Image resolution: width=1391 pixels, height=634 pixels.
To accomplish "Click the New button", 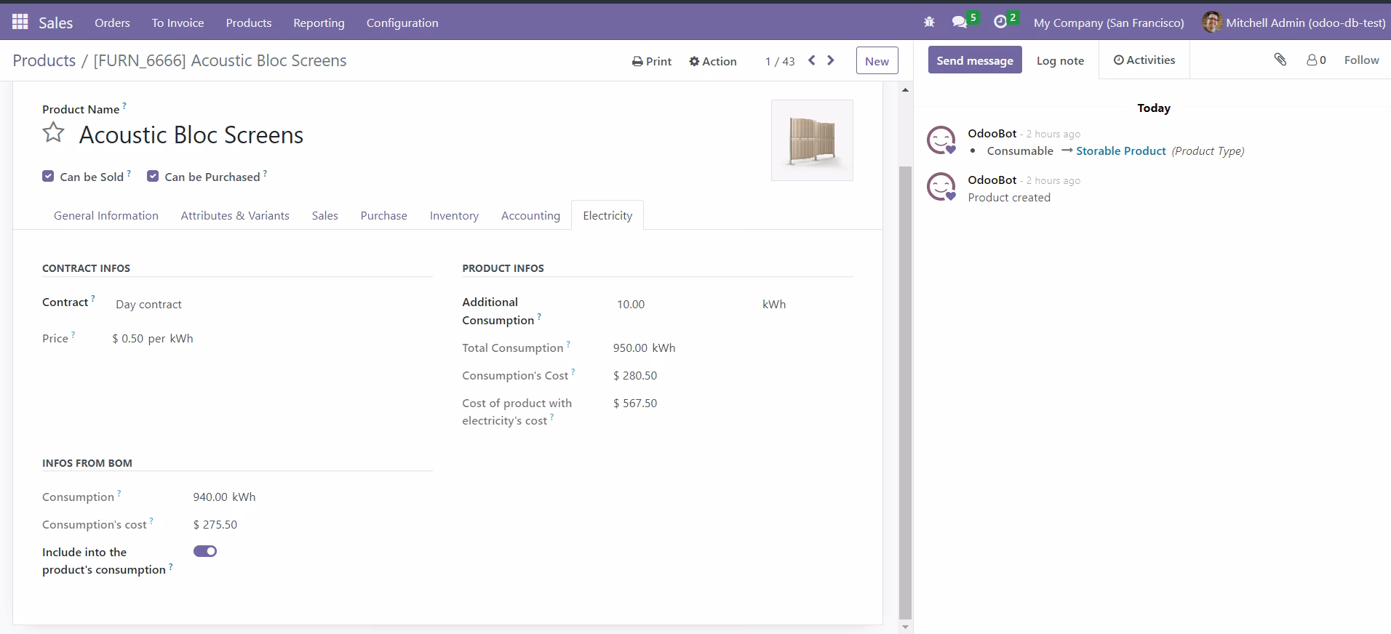I will coord(877,61).
